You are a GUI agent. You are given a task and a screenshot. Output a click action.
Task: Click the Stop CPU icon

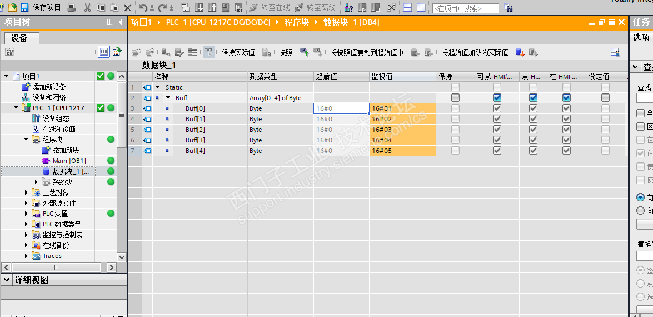coord(376,7)
